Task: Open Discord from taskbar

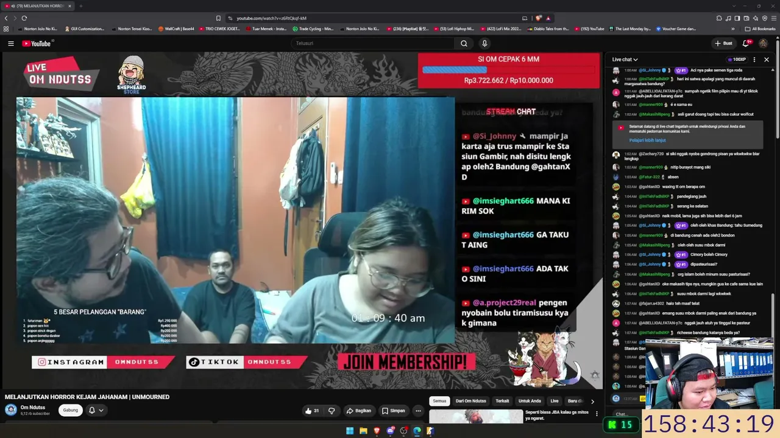Action: point(390,431)
